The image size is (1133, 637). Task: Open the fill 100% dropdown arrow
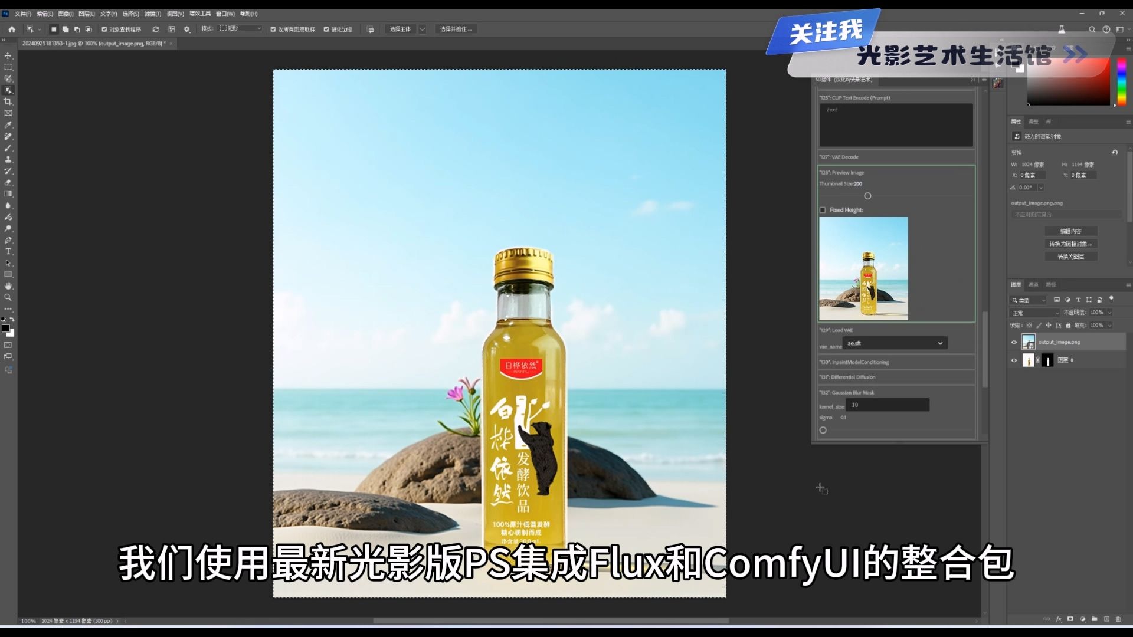click(1109, 325)
